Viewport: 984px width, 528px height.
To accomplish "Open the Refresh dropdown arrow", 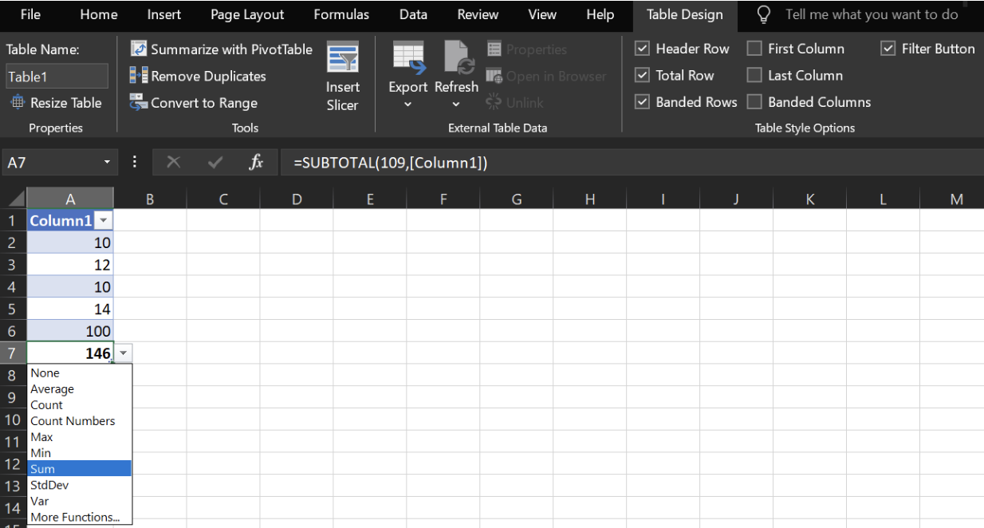I will point(456,104).
